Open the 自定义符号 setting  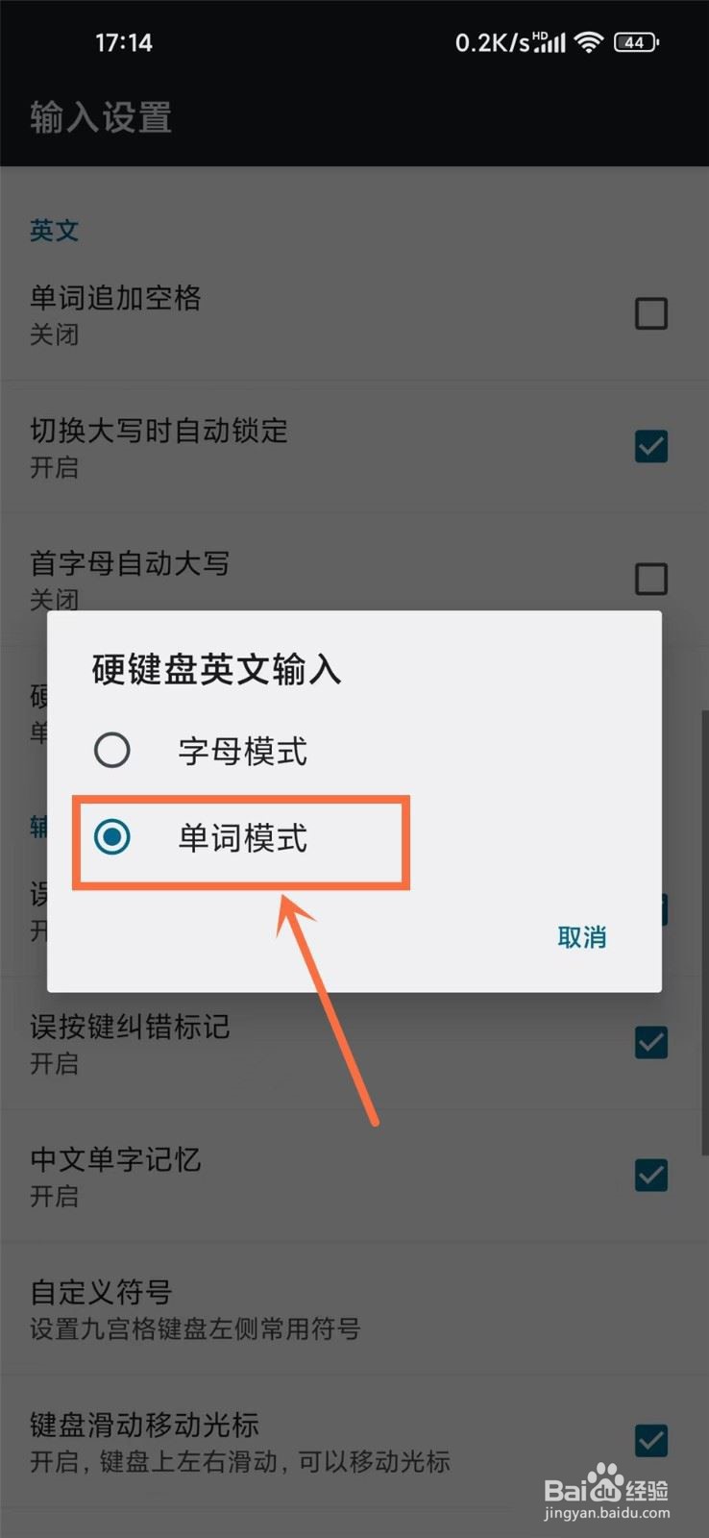click(354, 1309)
